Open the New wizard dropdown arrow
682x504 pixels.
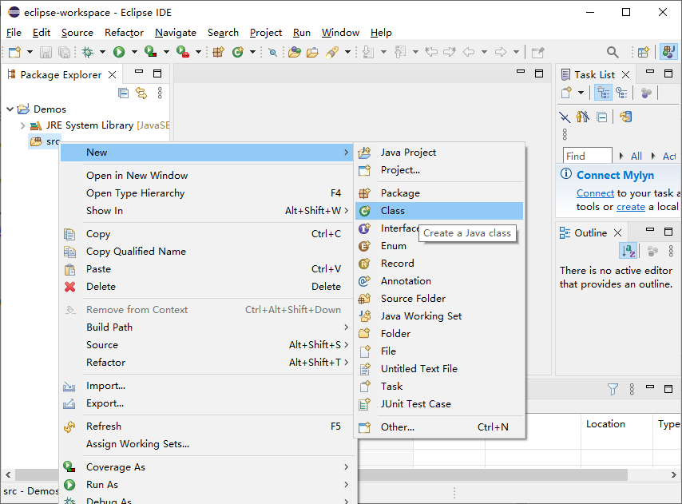30,52
